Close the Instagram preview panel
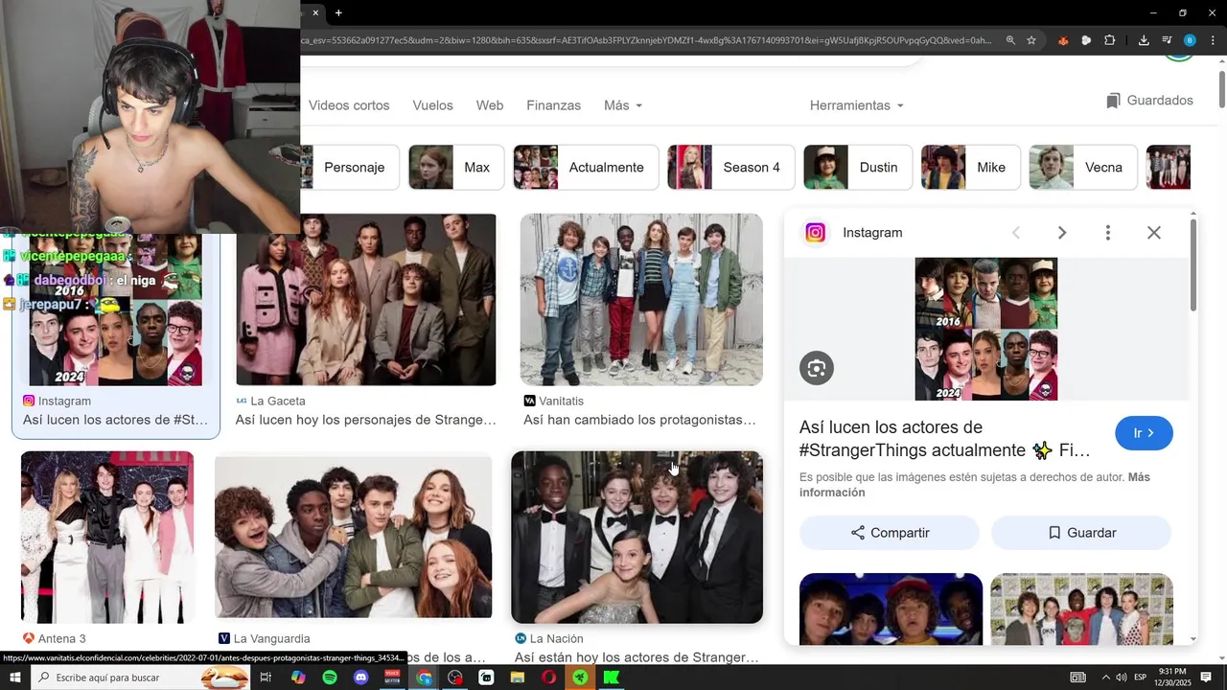This screenshot has height=690, width=1227. (1154, 233)
